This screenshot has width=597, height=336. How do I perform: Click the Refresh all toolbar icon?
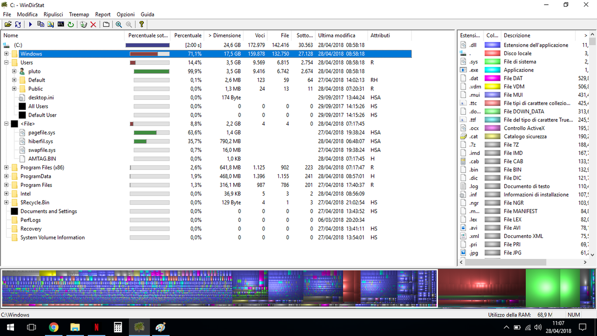[x=18, y=24]
